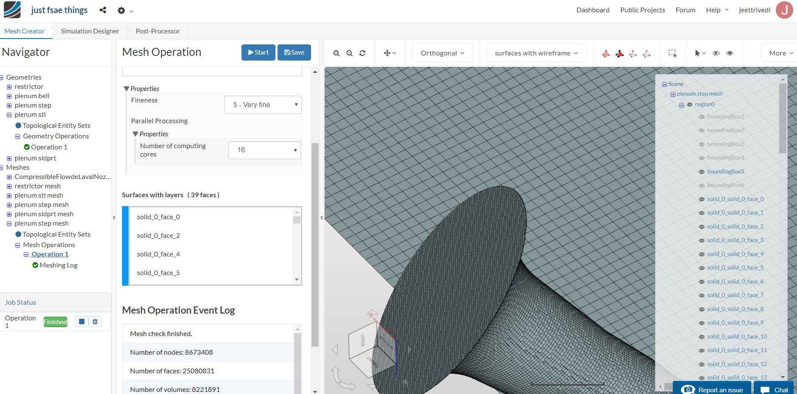This screenshot has width=797, height=394.
Task: Toggle visibility of region0 in scene tree
Action: pyautogui.click(x=689, y=105)
